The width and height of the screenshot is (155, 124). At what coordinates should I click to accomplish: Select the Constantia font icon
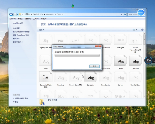(105, 77)
